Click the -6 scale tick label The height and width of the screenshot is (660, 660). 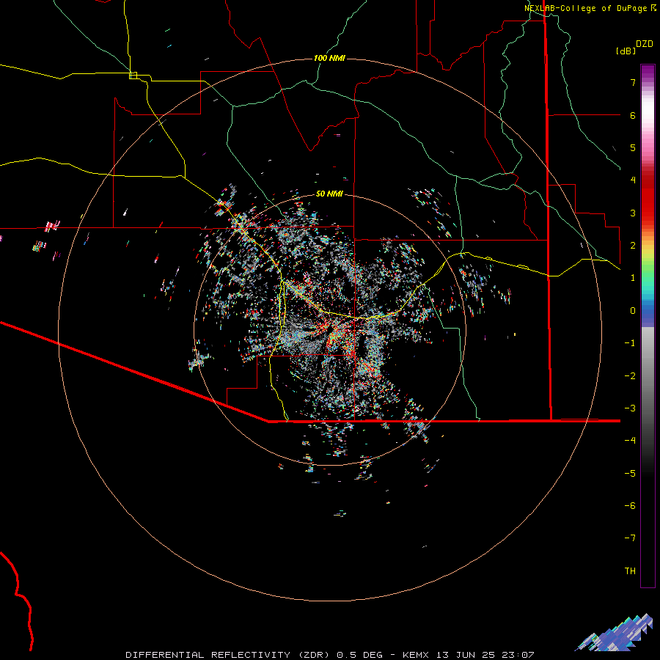tap(630, 506)
